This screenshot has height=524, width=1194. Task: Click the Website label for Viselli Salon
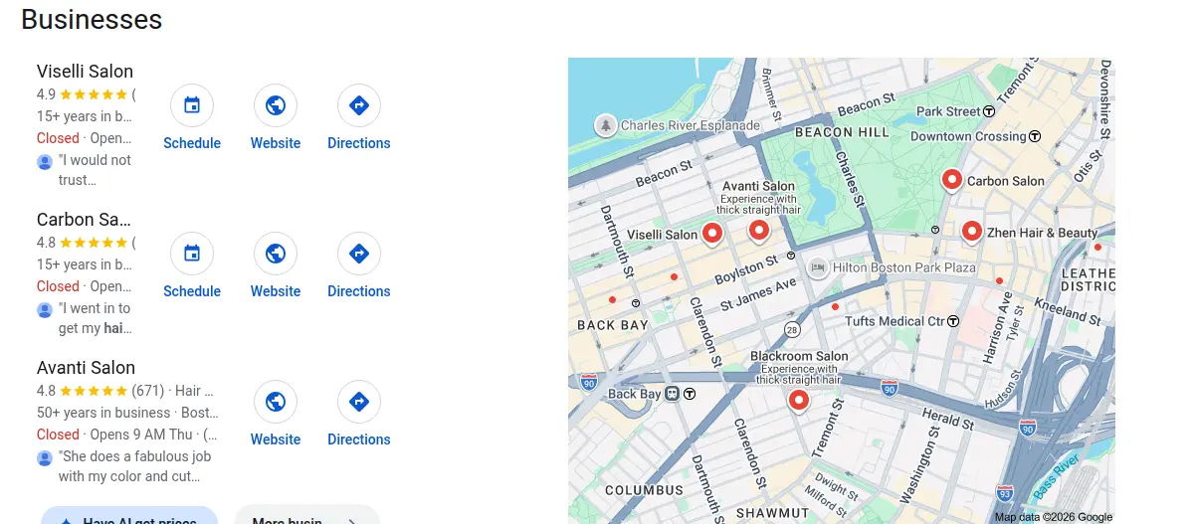(x=276, y=143)
